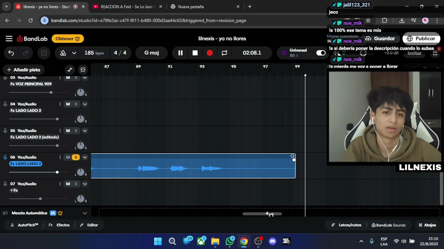Adjust the pan knob on track 06
Viewport: 444px width, 249px height.
[80, 172]
